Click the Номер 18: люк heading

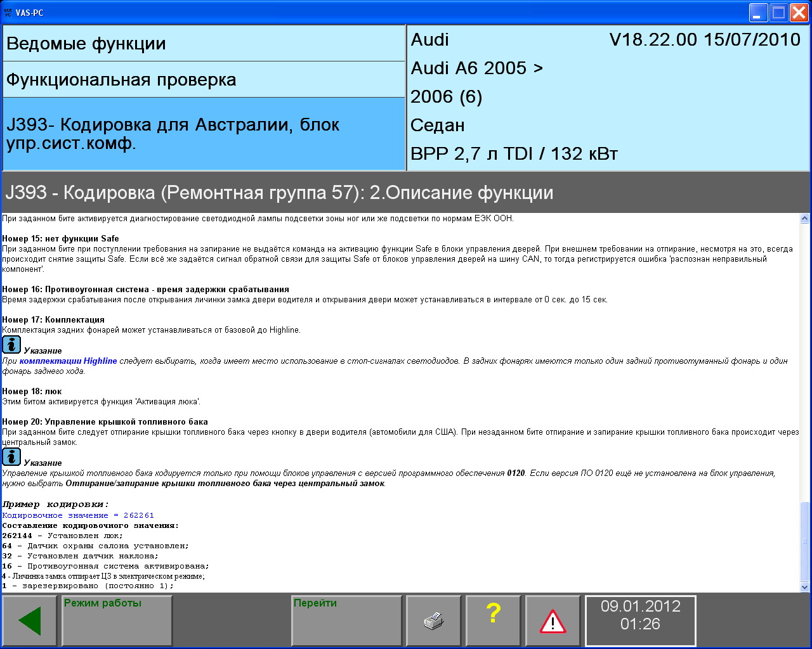tap(32, 392)
